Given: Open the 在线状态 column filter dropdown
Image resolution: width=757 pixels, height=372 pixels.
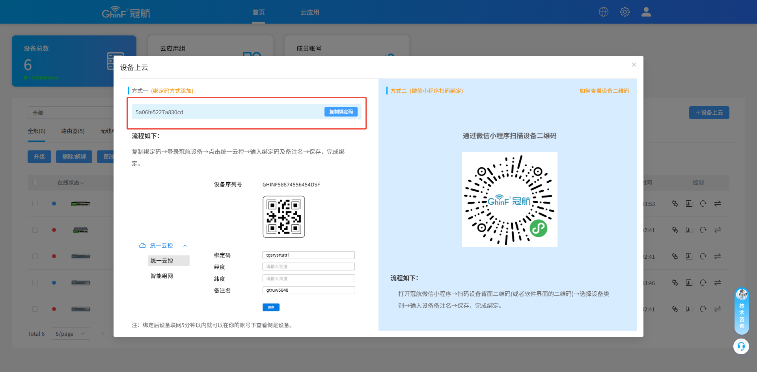Looking at the screenshot, I should 71,183.
